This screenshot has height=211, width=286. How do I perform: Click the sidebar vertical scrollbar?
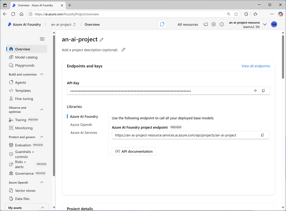click(54, 106)
